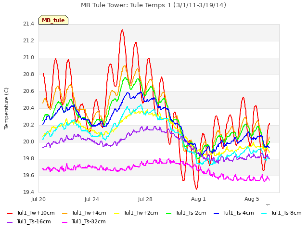Click the 21.4 y-axis tick label
This screenshot has height=231, width=308.
(x=28, y=24)
